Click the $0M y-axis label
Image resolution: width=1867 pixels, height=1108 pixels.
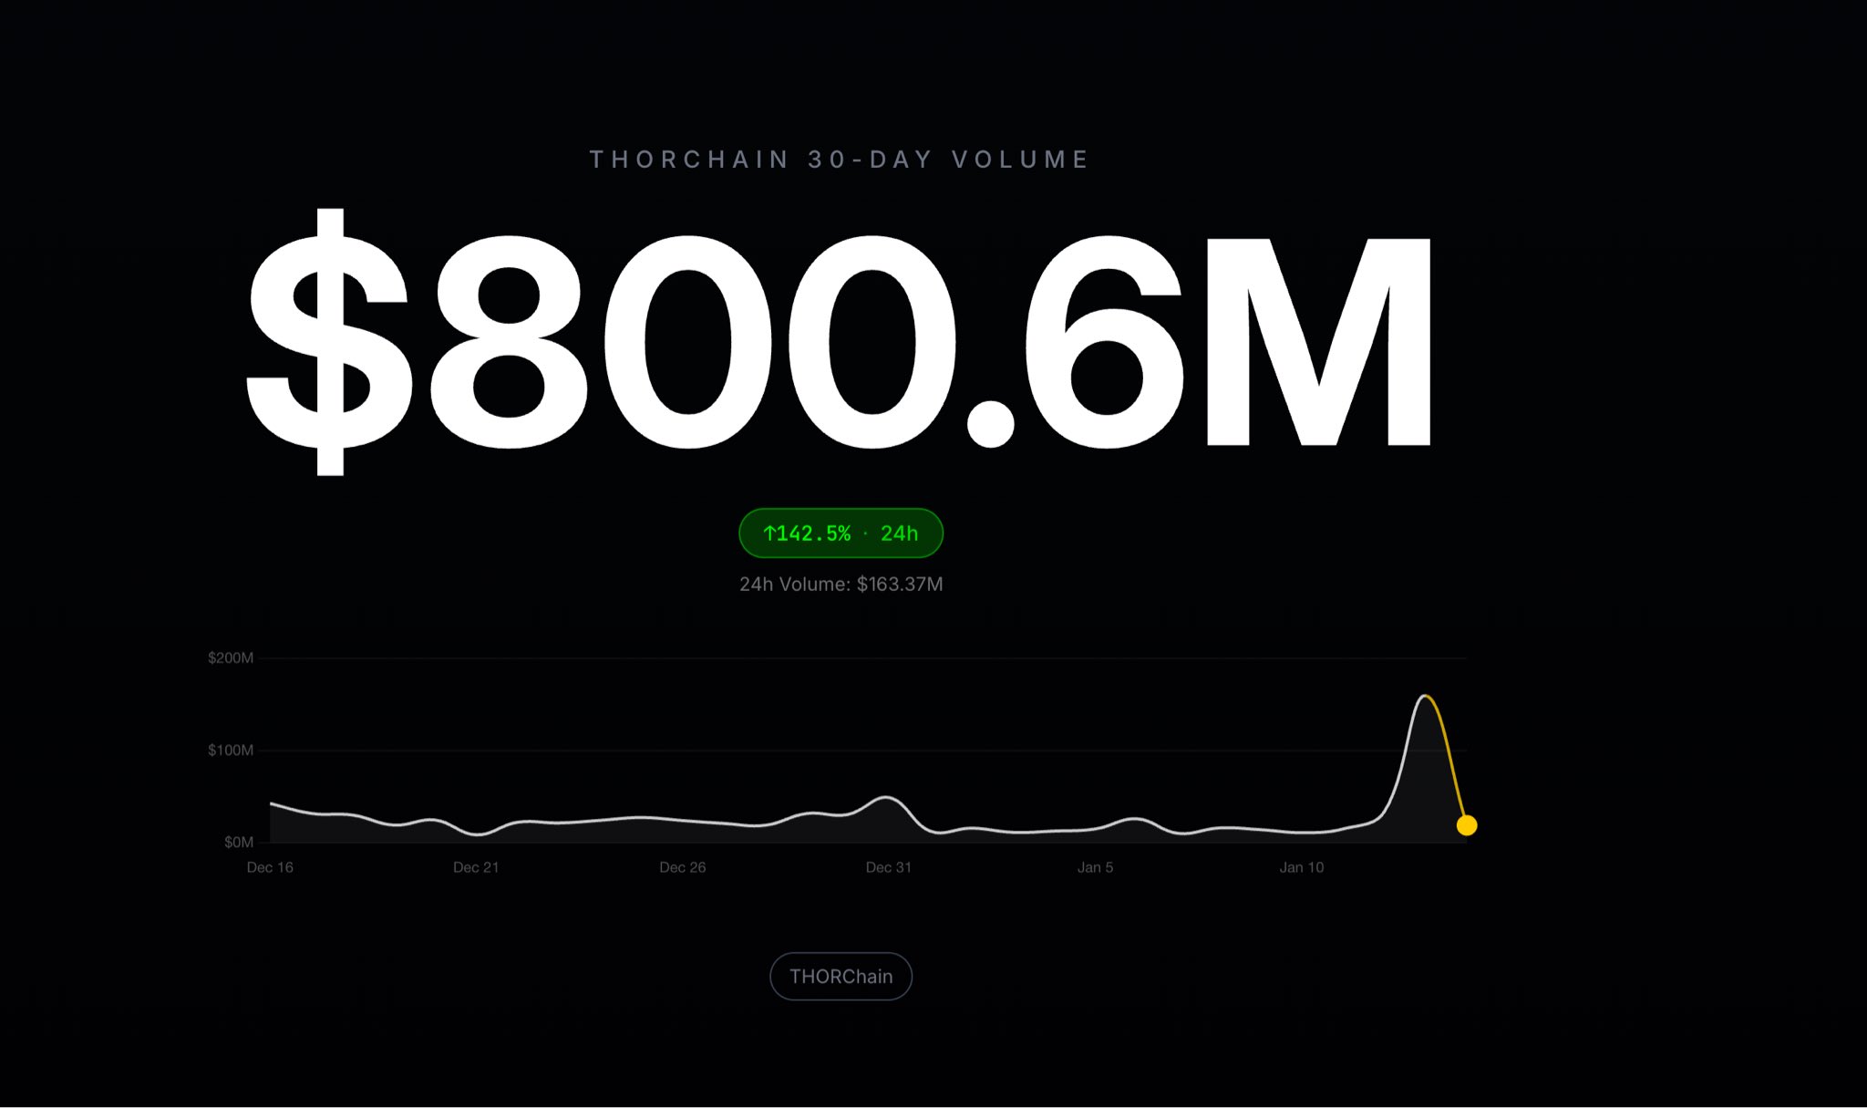(239, 843)
